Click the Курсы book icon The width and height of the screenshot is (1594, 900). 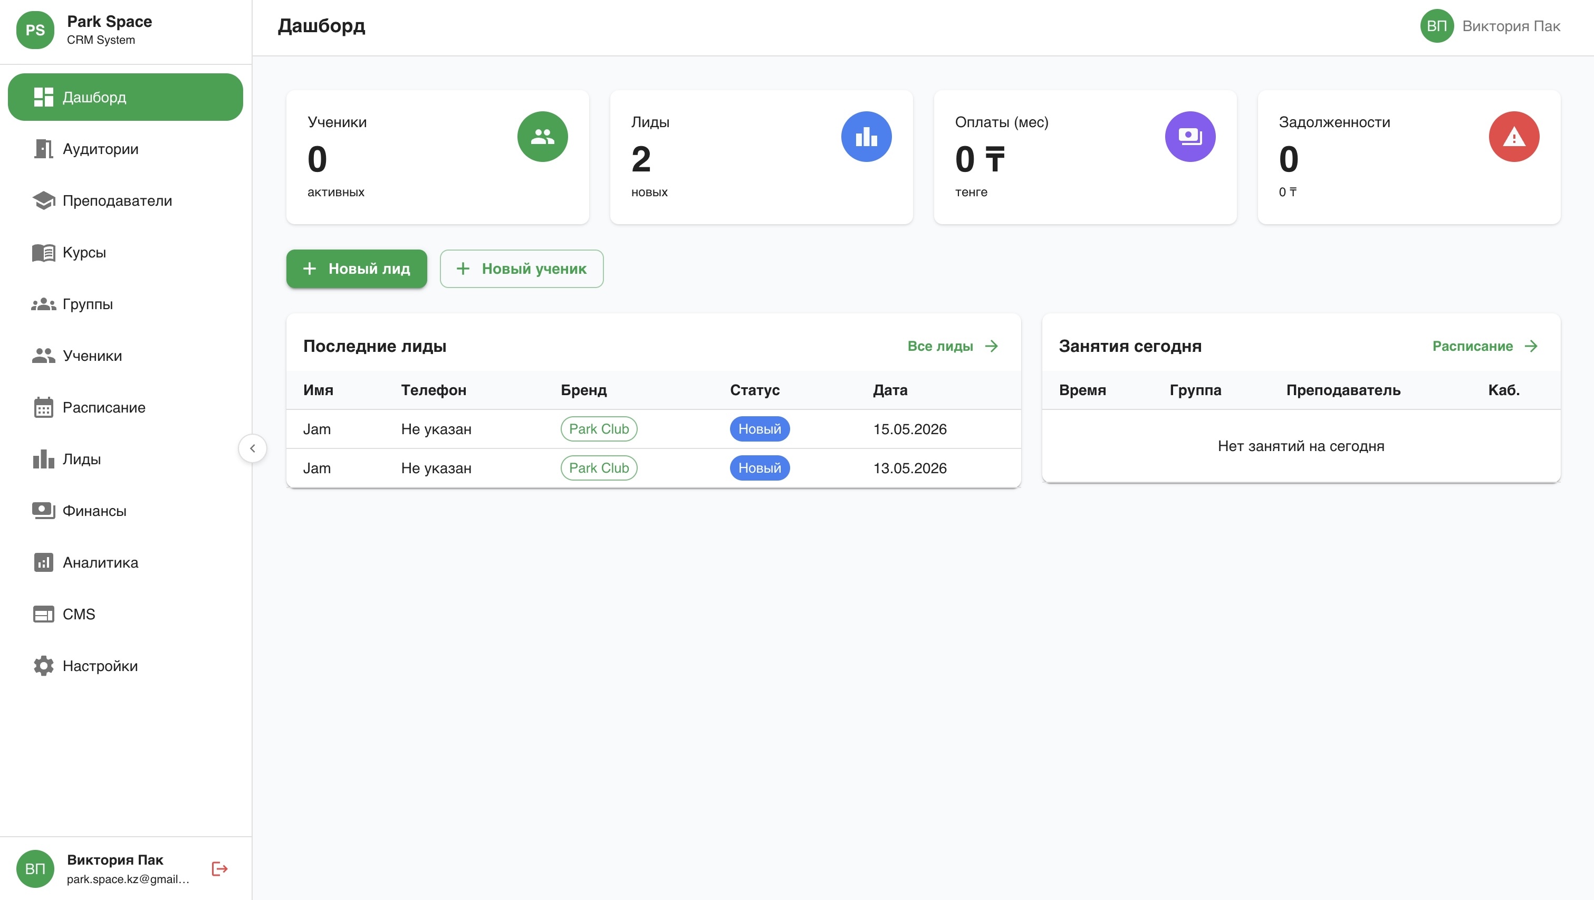pos(43,253)
